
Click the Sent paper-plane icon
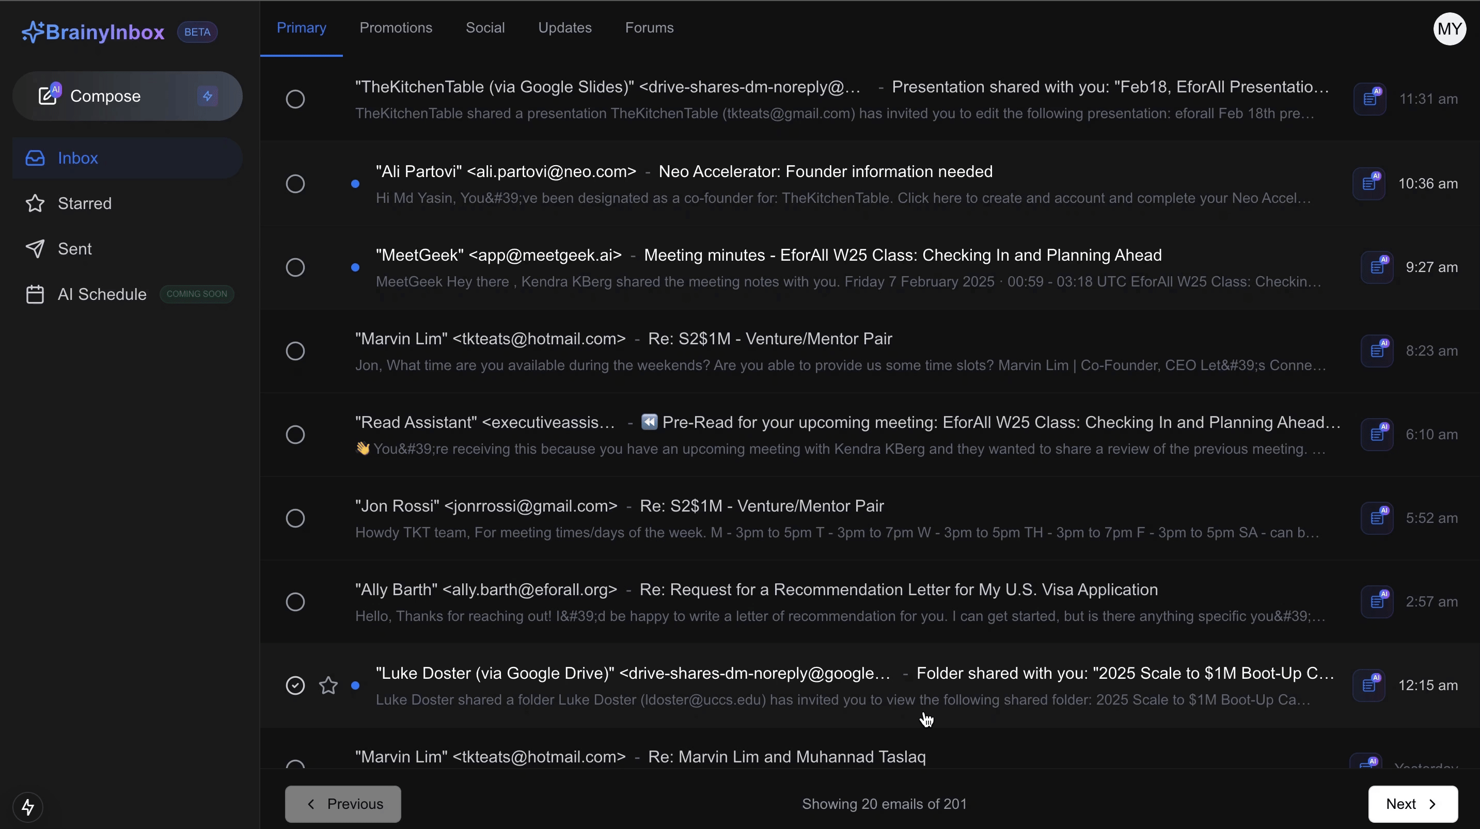(x=35, y=249)
